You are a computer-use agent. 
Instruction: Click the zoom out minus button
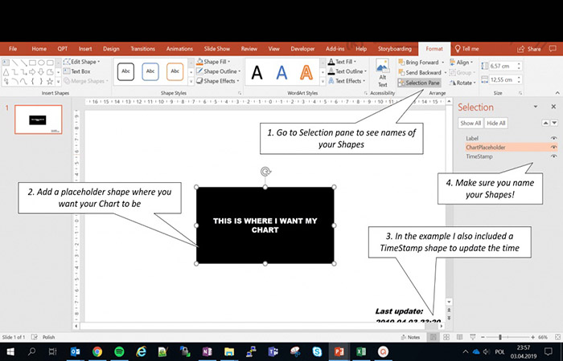pos(483,337)
